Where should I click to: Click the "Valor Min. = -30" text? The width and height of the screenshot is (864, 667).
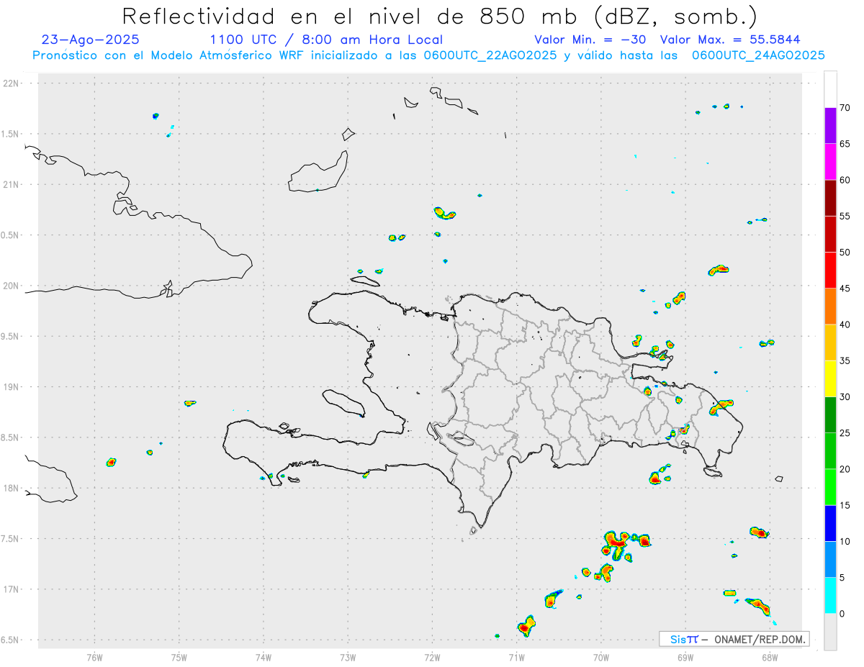(591, 40)
